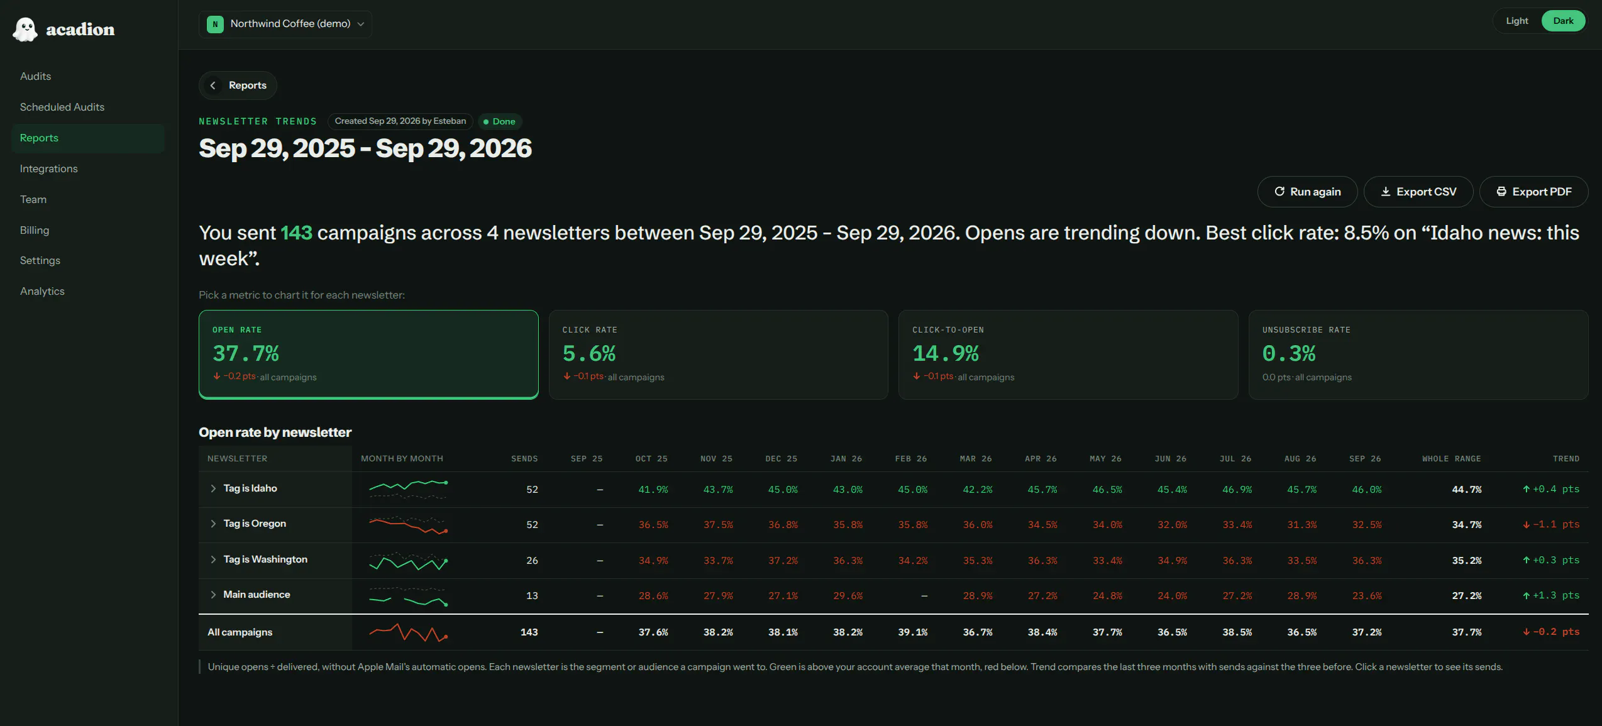
Task: Switch to Light theme
Action: [x=1516, y=21]
